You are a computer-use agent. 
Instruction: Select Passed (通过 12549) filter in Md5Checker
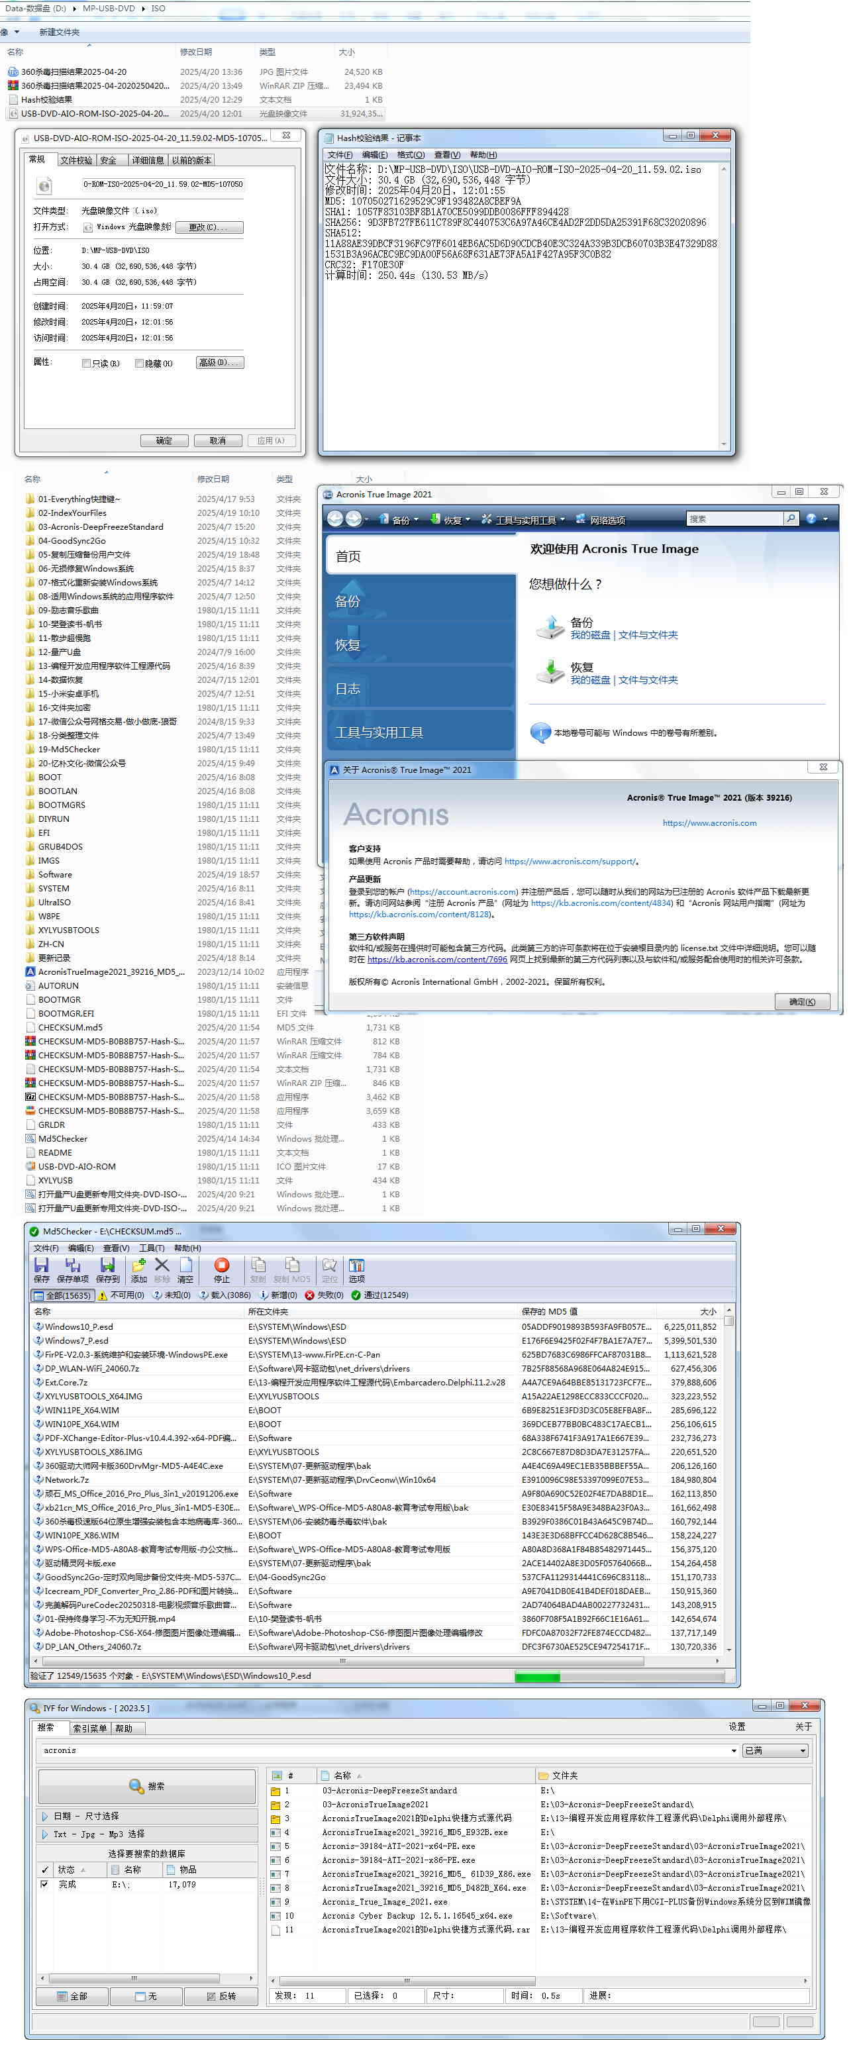point(380,1295)
